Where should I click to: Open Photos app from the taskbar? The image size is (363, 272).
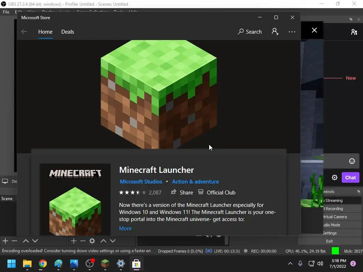[74, 263]
